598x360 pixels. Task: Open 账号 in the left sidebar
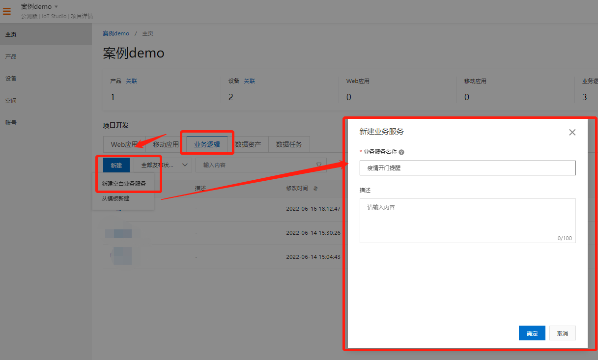point(11,123)
